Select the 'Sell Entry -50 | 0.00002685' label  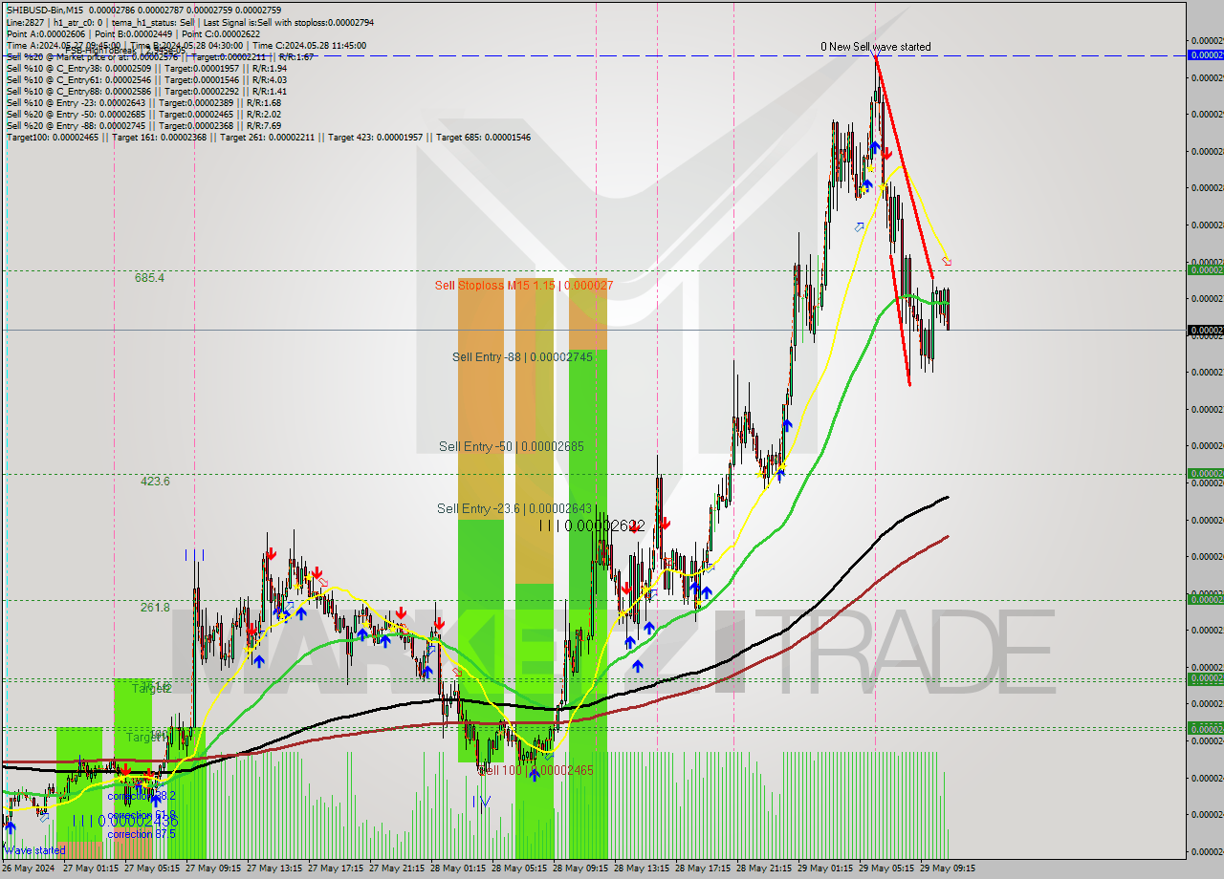coord(511,446)
